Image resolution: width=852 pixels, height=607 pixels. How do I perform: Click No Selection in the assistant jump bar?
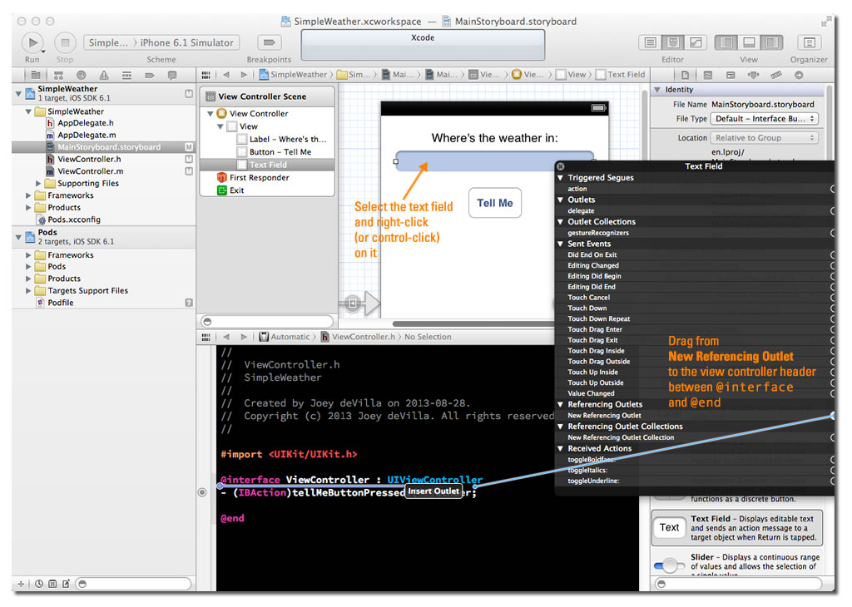click(428, 337)
